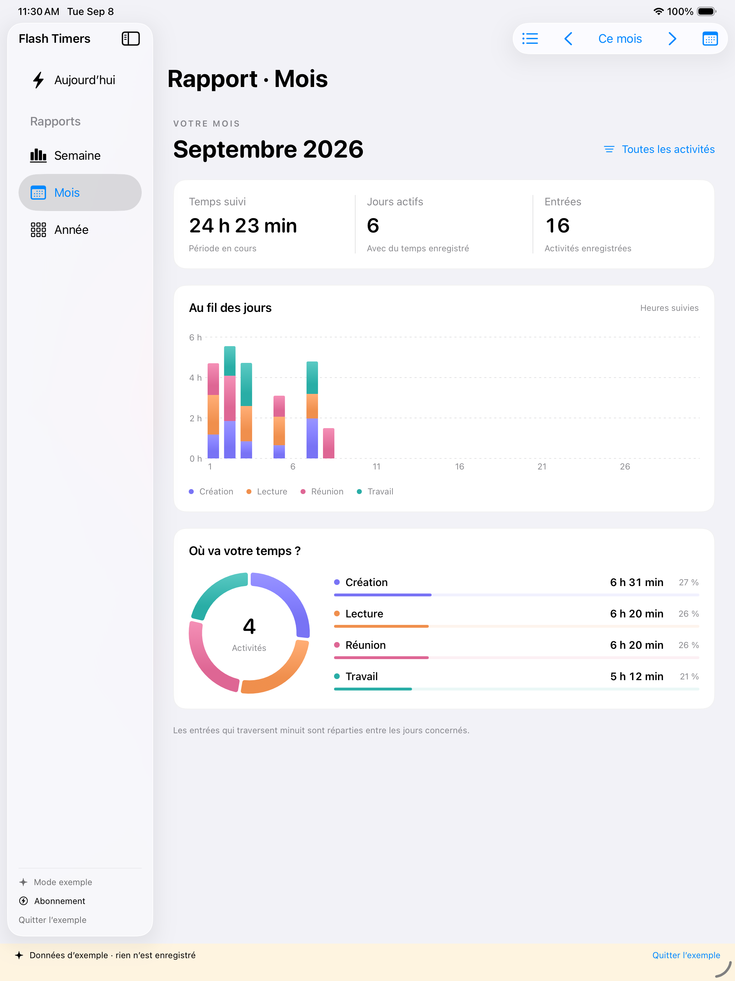The height and width of the screenshot is (981, 735).
Task: Advance to next month with right chevron
Action: click(672, 38)
